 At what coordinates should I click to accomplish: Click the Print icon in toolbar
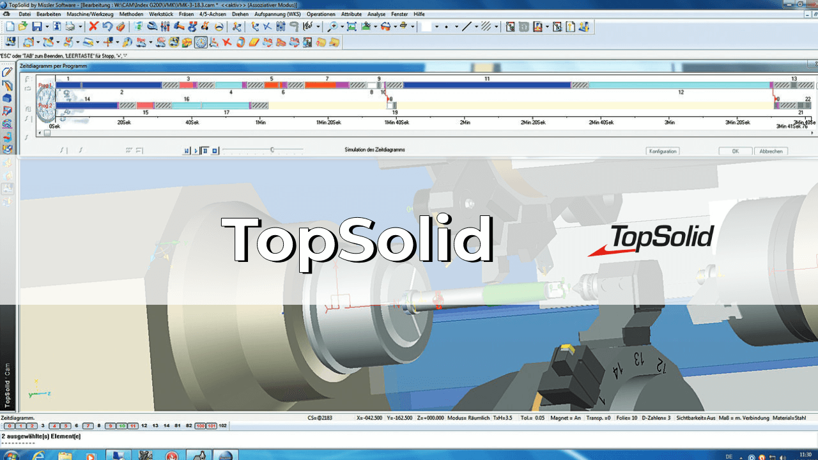(70, 27)
